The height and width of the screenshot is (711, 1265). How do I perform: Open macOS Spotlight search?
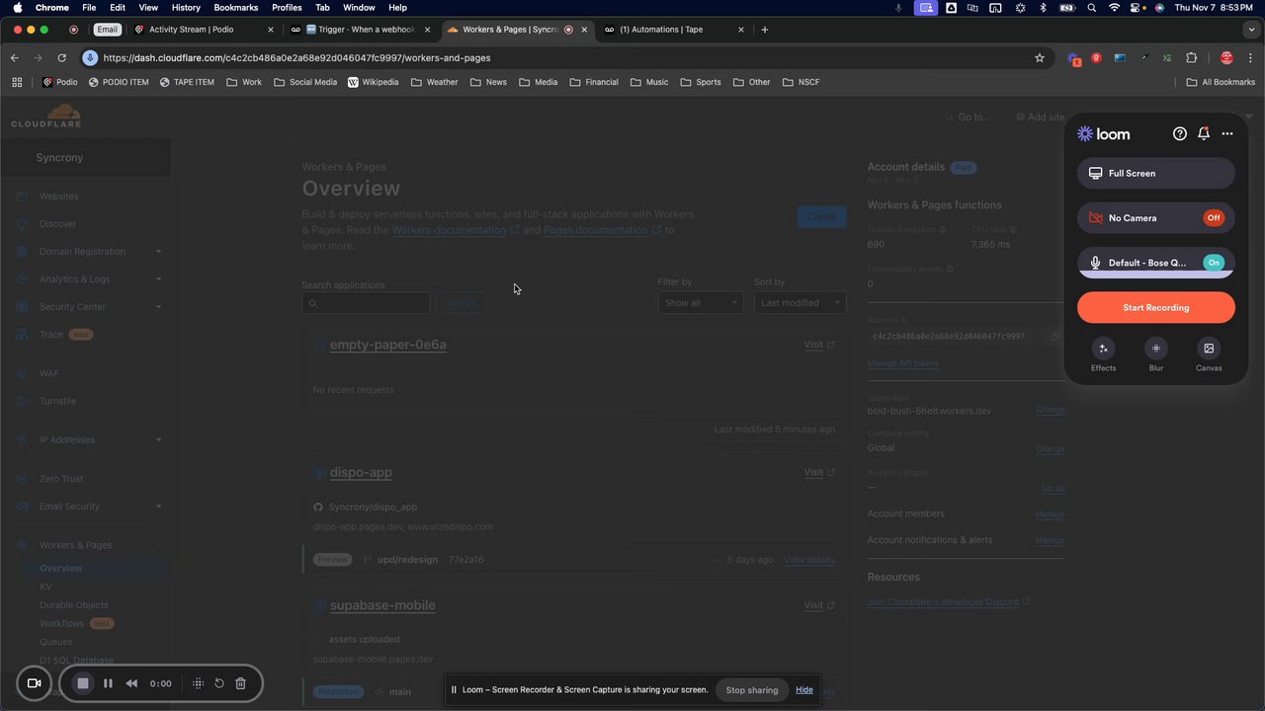pyautogui.click(x=1091, y=8)
